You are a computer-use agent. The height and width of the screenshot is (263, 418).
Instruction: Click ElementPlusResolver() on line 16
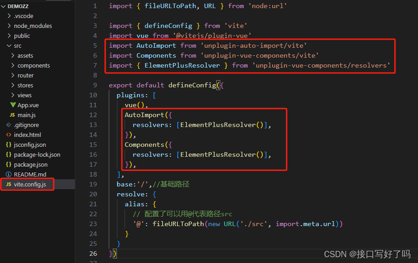(x=222, y=154)
